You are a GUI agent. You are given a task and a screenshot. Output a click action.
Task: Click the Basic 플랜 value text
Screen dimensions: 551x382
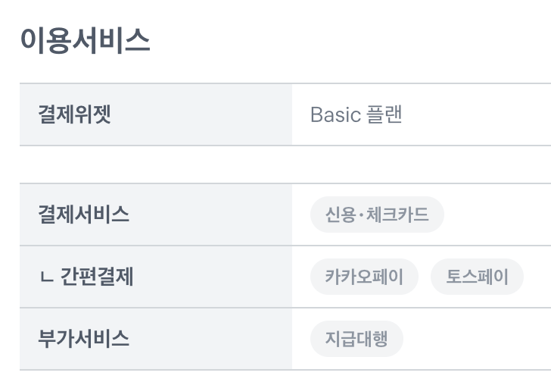[356, 114]
